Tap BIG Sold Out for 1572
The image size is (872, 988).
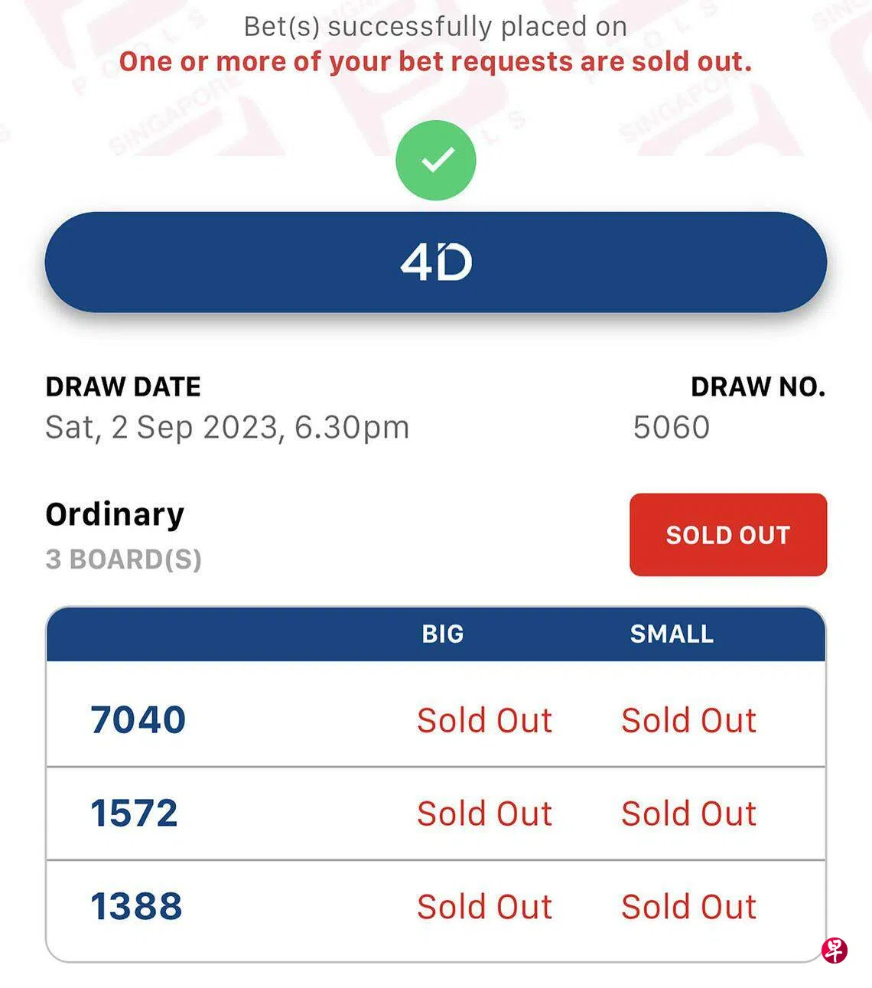click(484, 814)
